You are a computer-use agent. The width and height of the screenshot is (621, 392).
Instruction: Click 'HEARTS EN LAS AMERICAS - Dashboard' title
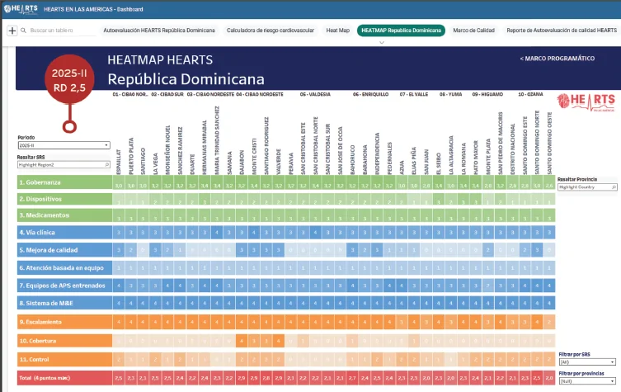[93, 9]
